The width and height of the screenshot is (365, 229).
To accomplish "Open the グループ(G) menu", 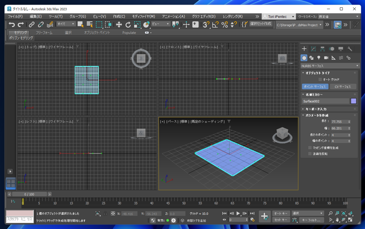I will tap(78, 16).
